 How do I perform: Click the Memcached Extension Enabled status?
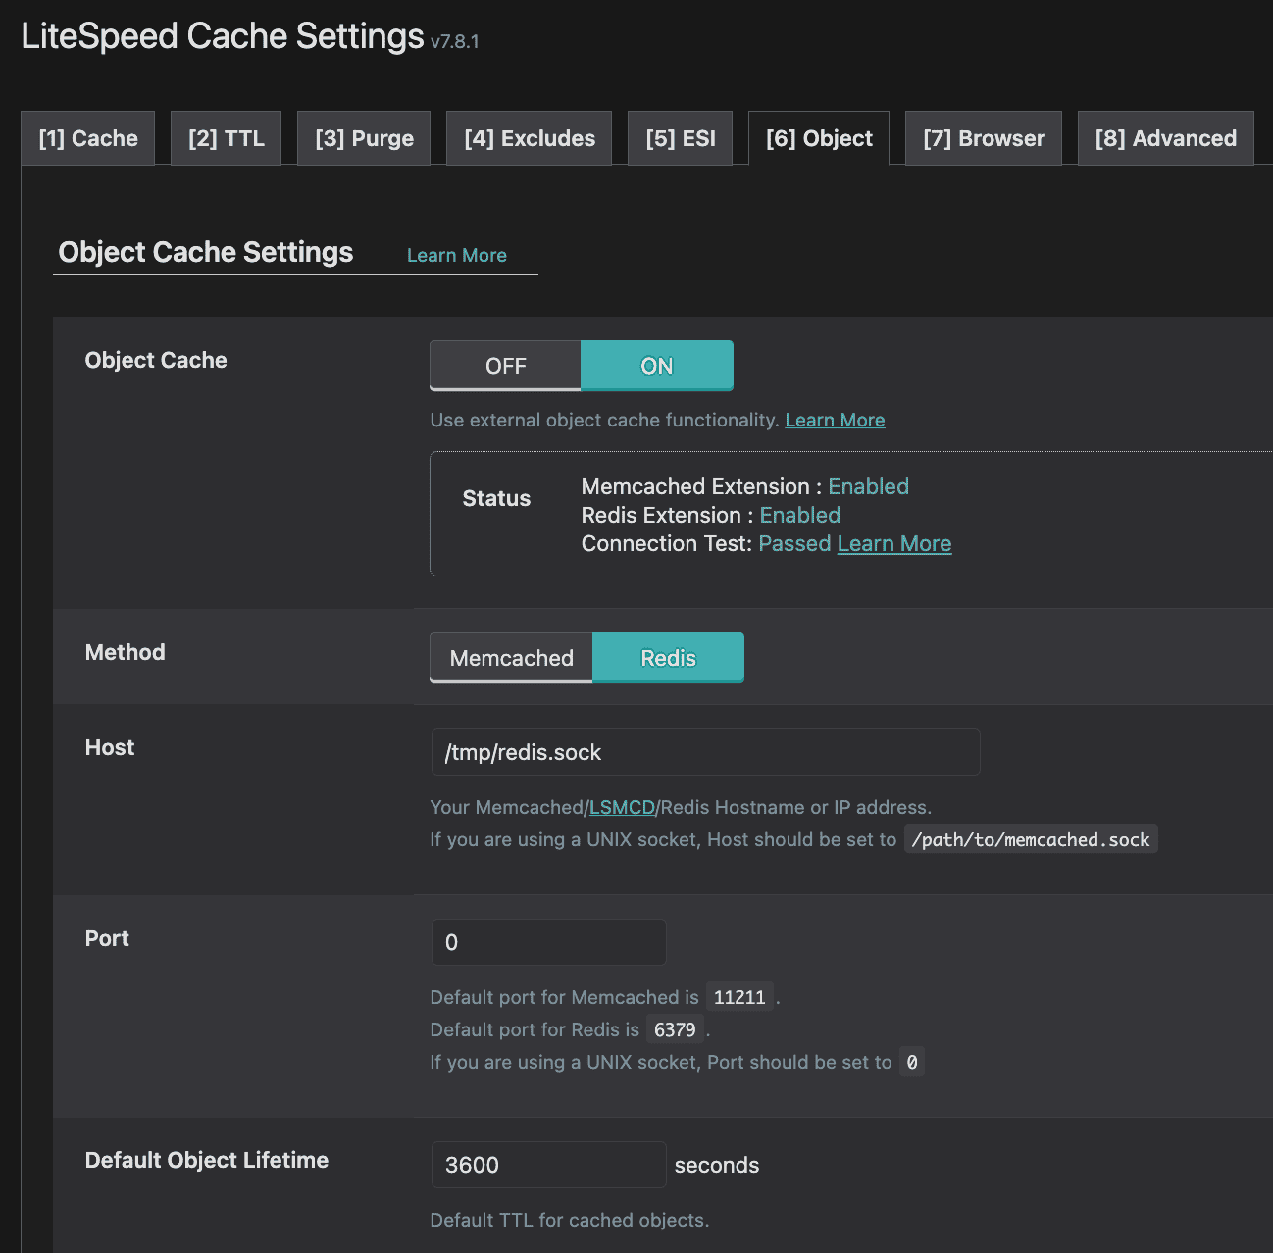(x=869, y=486)
